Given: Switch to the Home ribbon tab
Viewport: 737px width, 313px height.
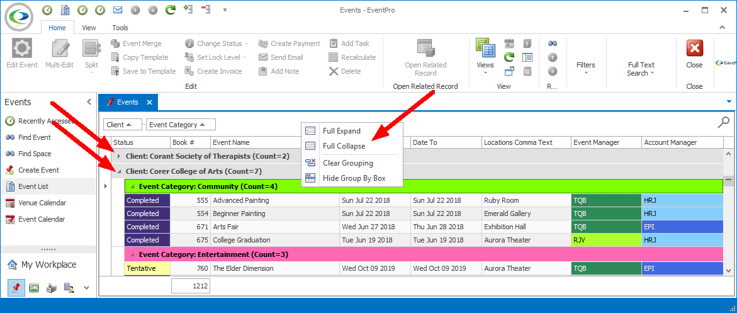Looking at the screenshot, I should (x=57, y=27).
